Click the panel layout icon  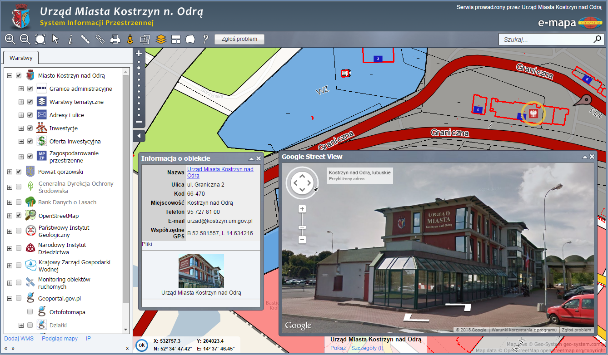point(176,39)
